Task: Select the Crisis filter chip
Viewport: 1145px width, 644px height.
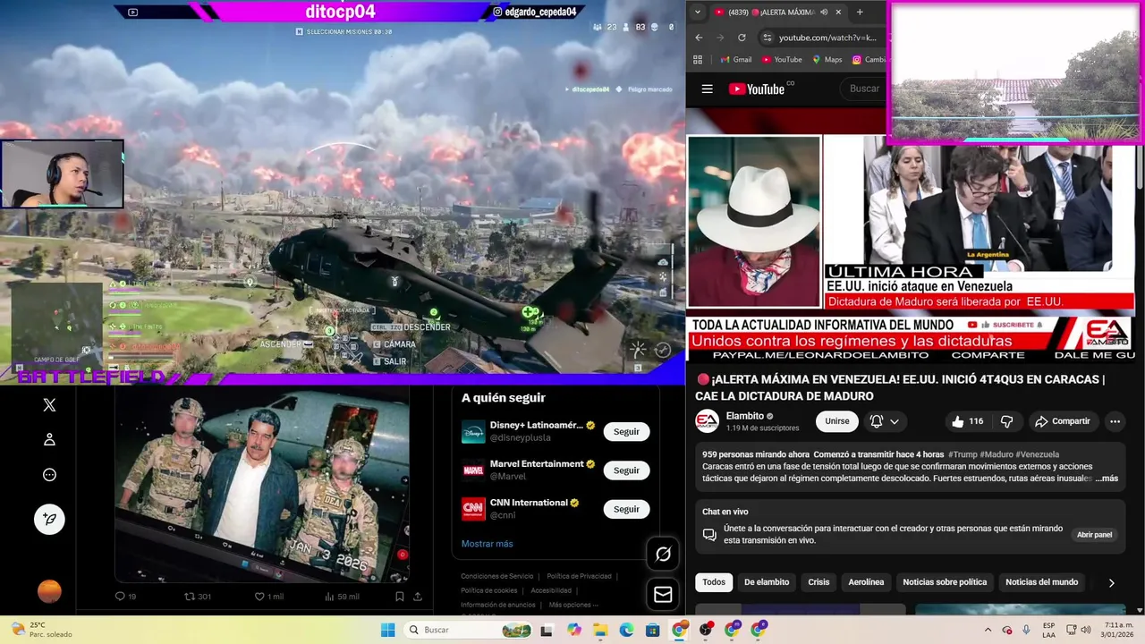Action: tap(818, 582)
